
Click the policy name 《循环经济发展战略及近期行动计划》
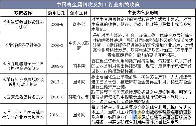coord(23,82)
